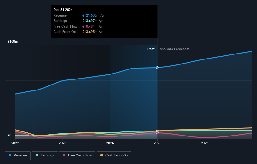This screenshot has height=164, width=257.
Task: Toggle the Revenue legend button
Action: click(x=18, y=156)
